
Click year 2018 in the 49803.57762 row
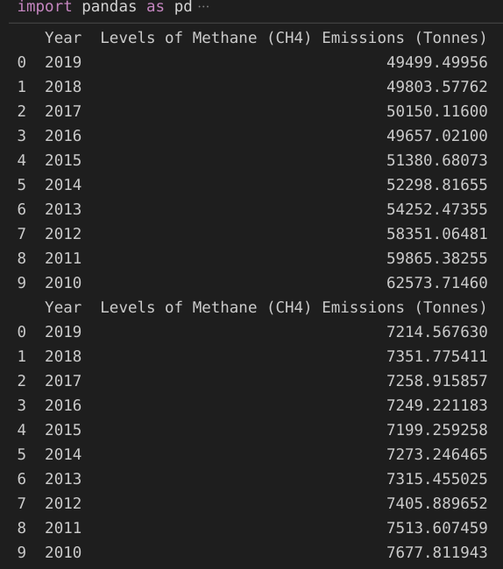click(63, 87)
